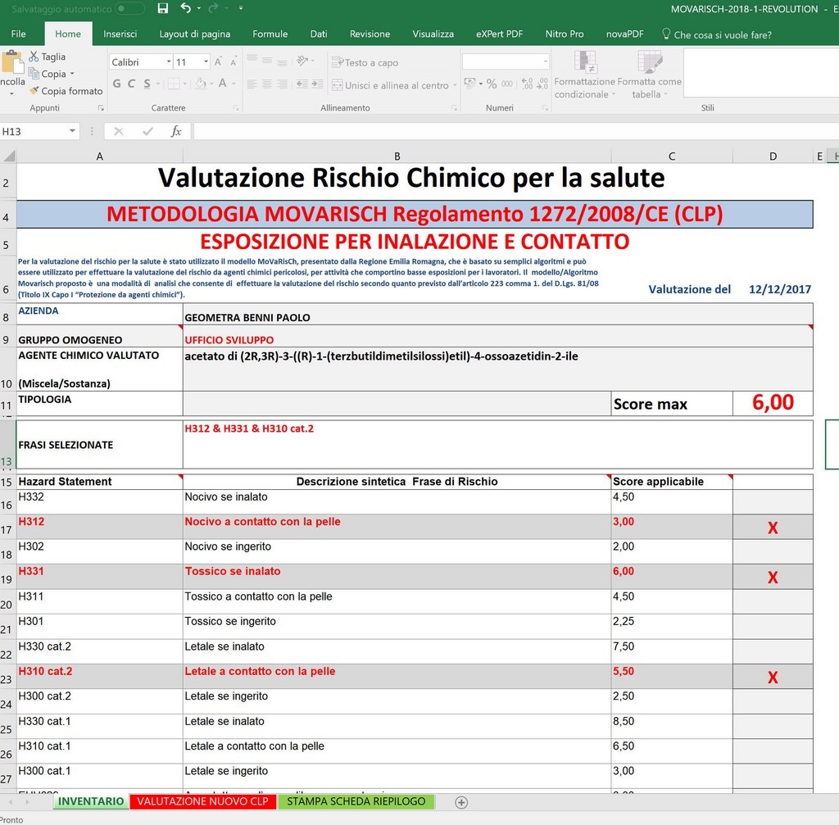This screenshot has width=839, height=825.
Task: Increase font size with large A icon
Action: 218,62
